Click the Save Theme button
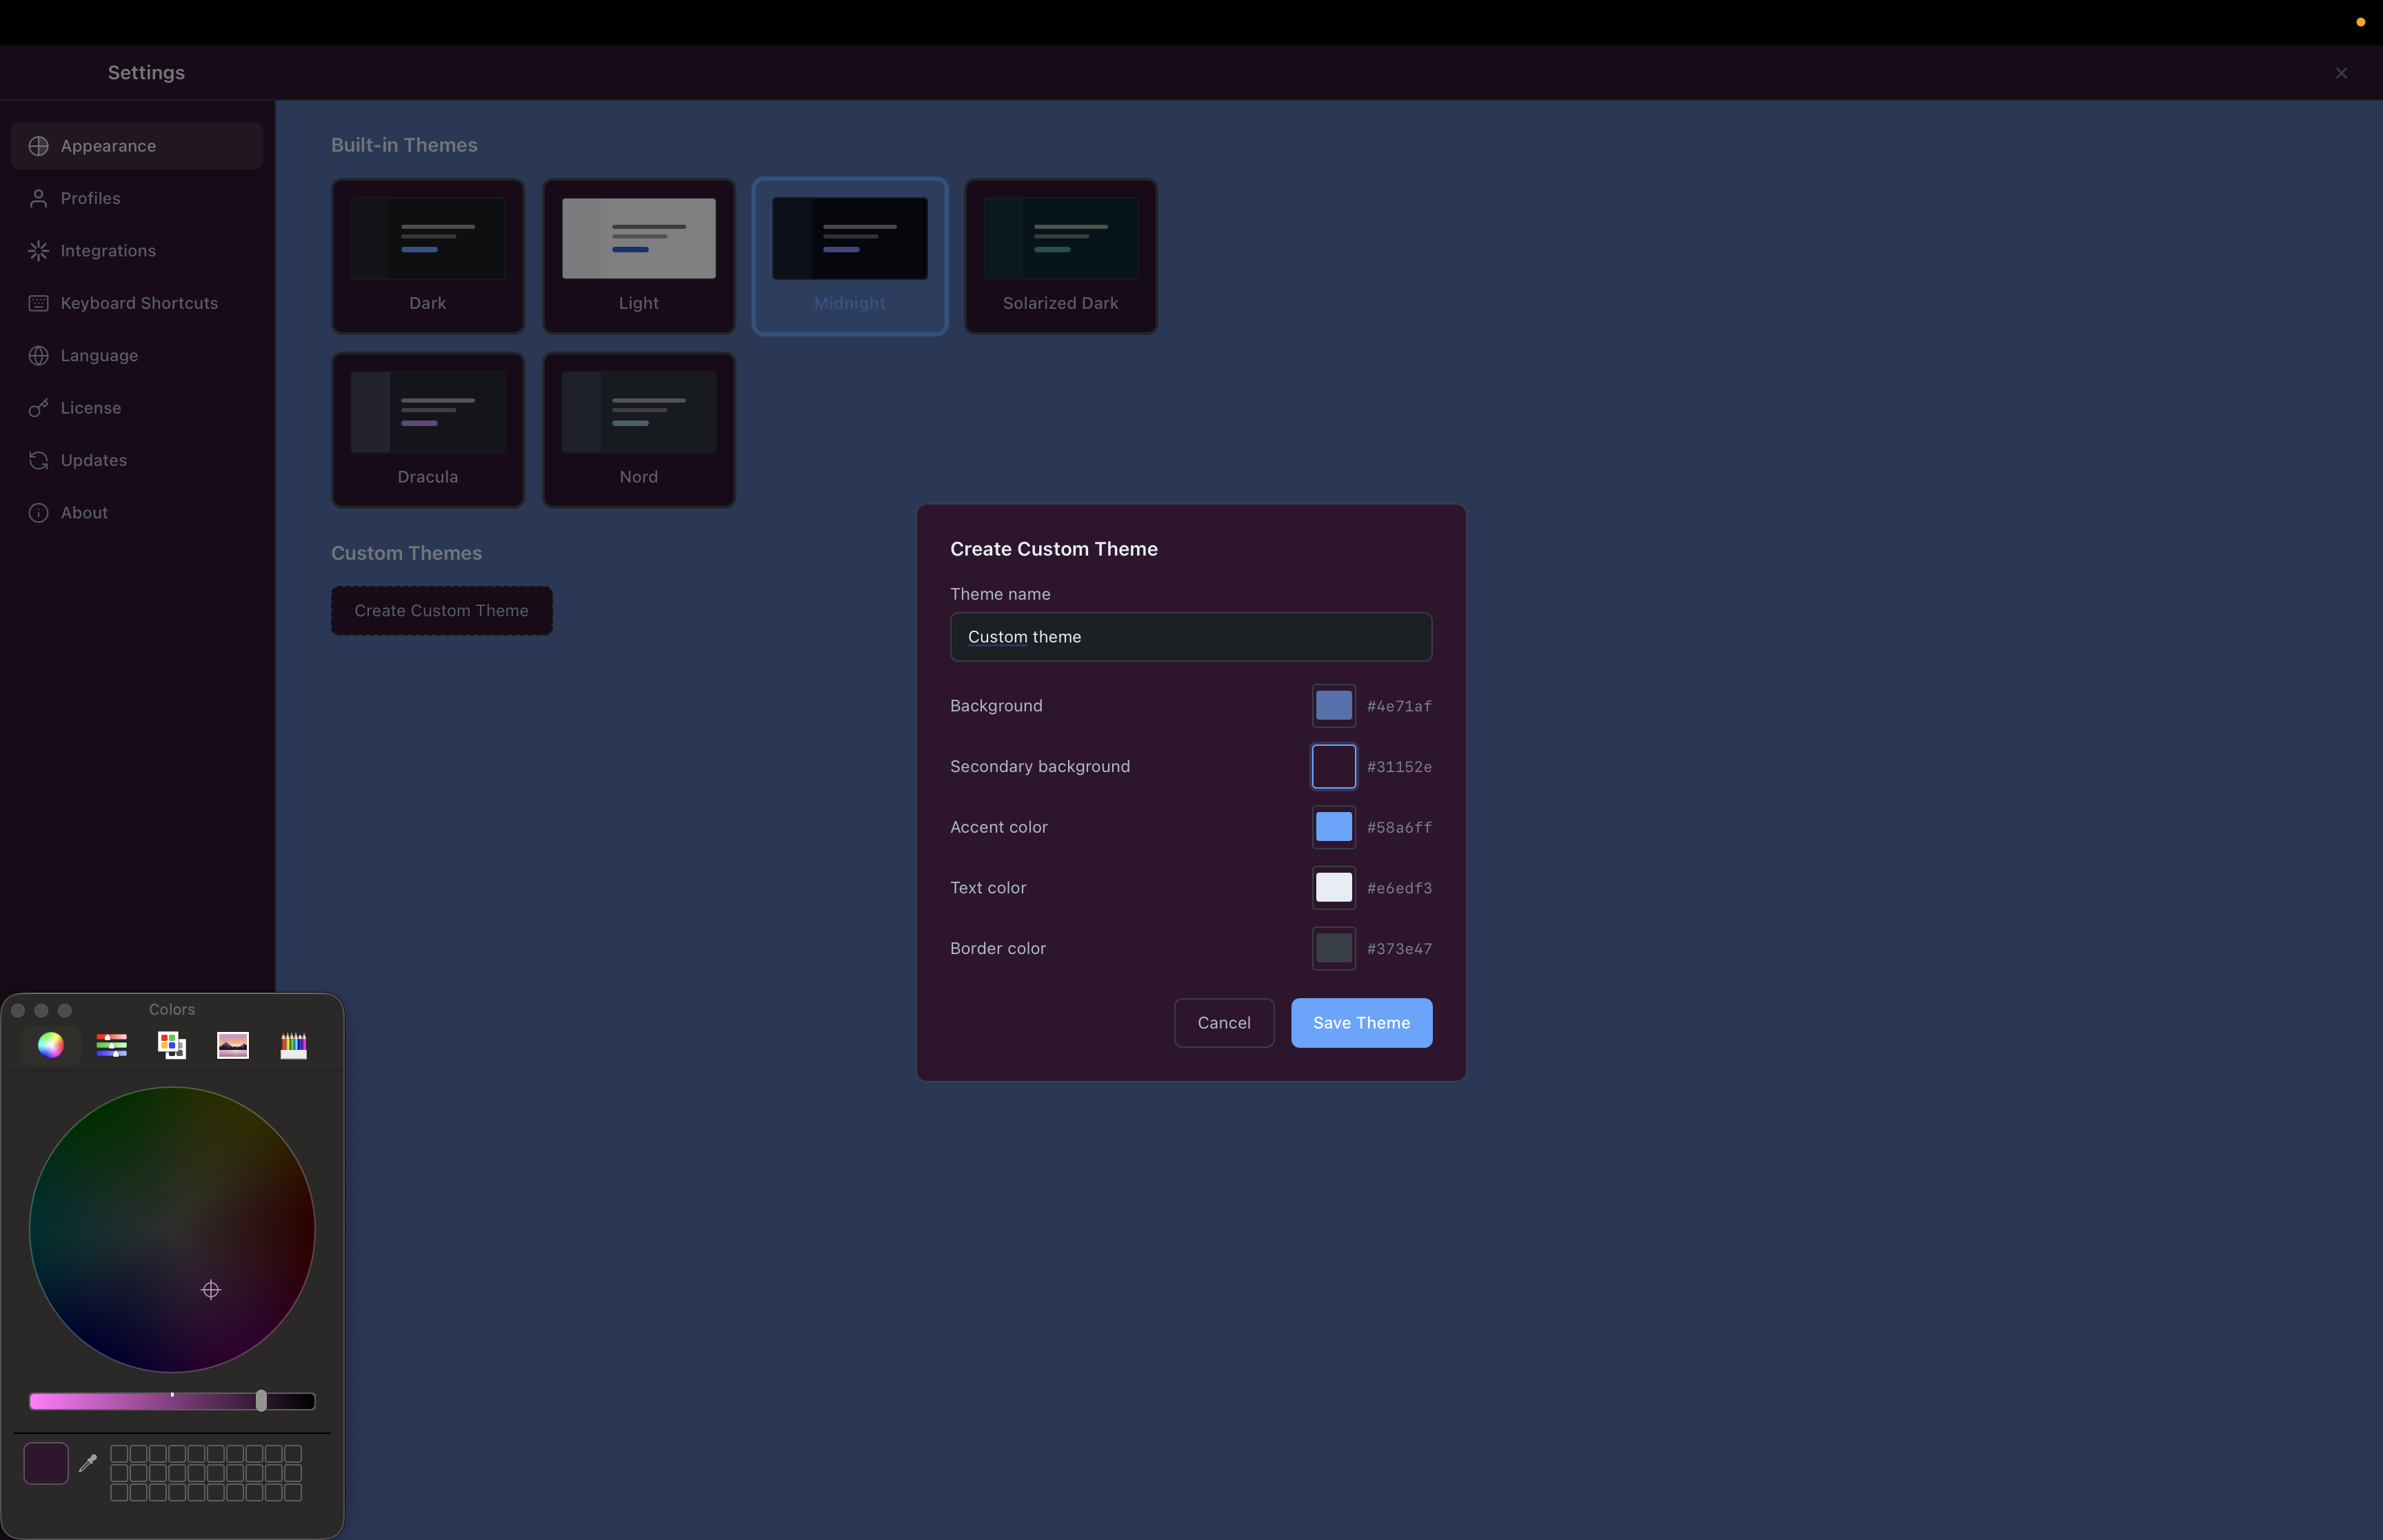 [x=1361, y=1023]
